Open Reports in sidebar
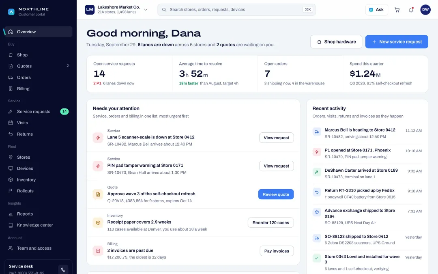This screenshot has height=274, width=438. 38,214
